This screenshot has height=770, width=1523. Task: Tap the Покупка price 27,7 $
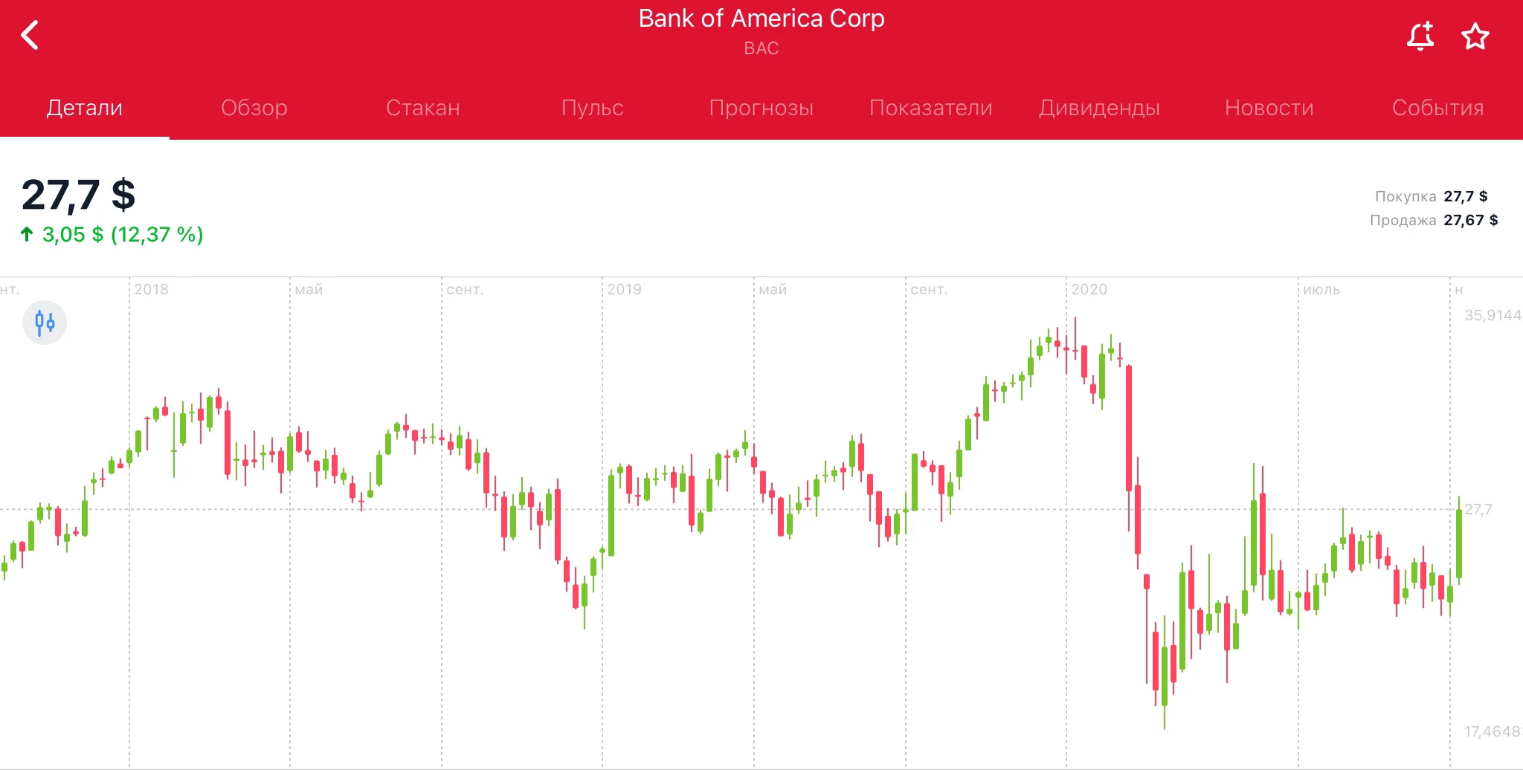[1466, 196]
